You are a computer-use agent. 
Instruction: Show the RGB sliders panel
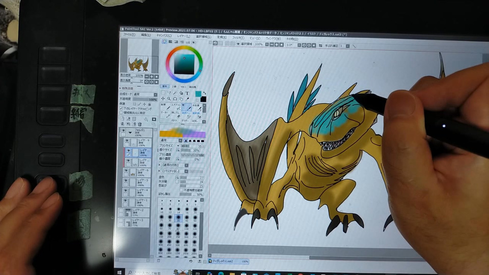(x=170, y=41)
